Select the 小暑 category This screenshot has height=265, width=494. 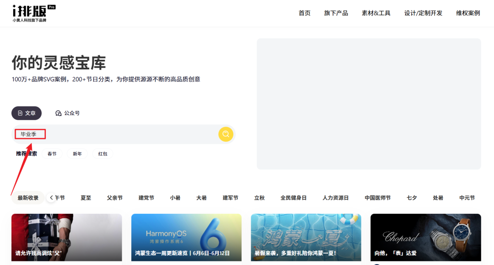tap(175, 198)
